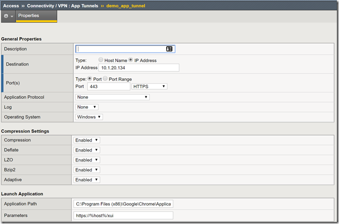339x224 pixels.
Task: Open the HTTPS port service dropdown
Action: [x=149, y=86]
